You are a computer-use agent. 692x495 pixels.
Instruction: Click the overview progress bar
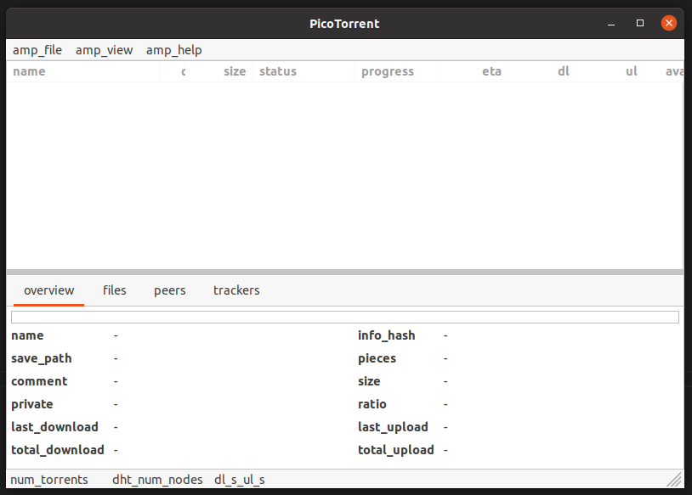tap(345, 317)
